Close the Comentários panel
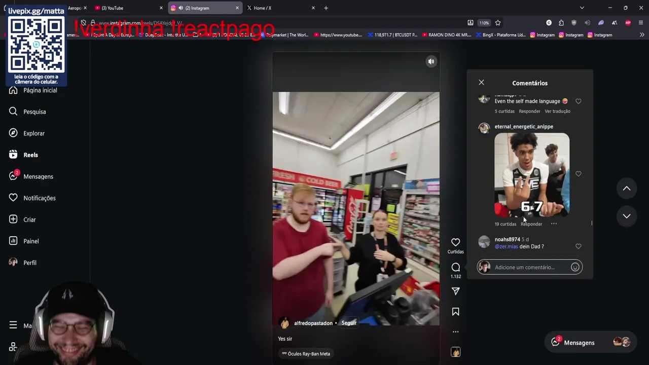 pyautogui.click(x=481, y=82)
